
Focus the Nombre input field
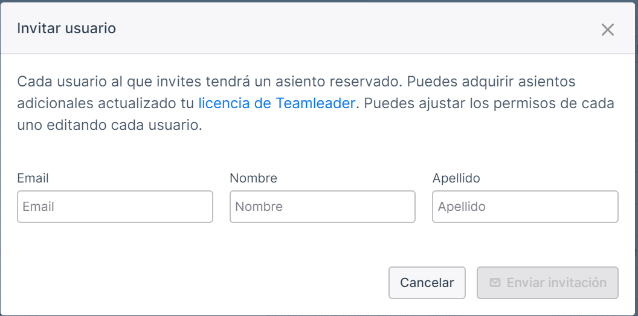[322, 207]
